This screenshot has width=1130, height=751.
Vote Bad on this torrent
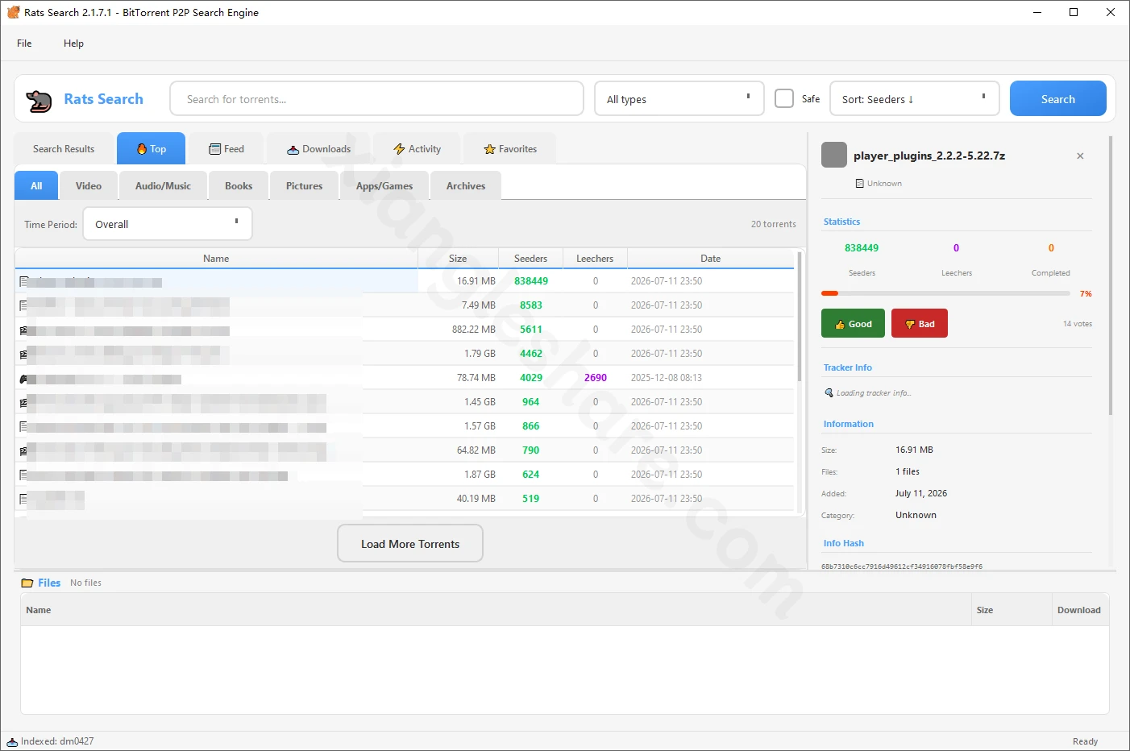point(920,323)
